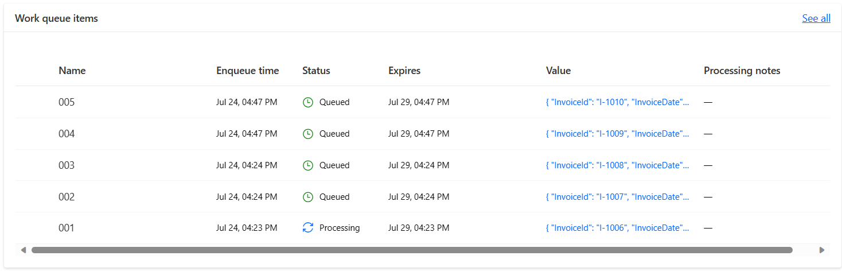Sort by the Enqueue time column header
842x271 pixels.
[248, 71]
